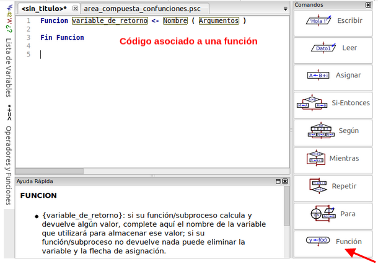The image size is (378, 264).
Task: Select the Argumentos placeholder in code
Action: click(x=219, y=20)
